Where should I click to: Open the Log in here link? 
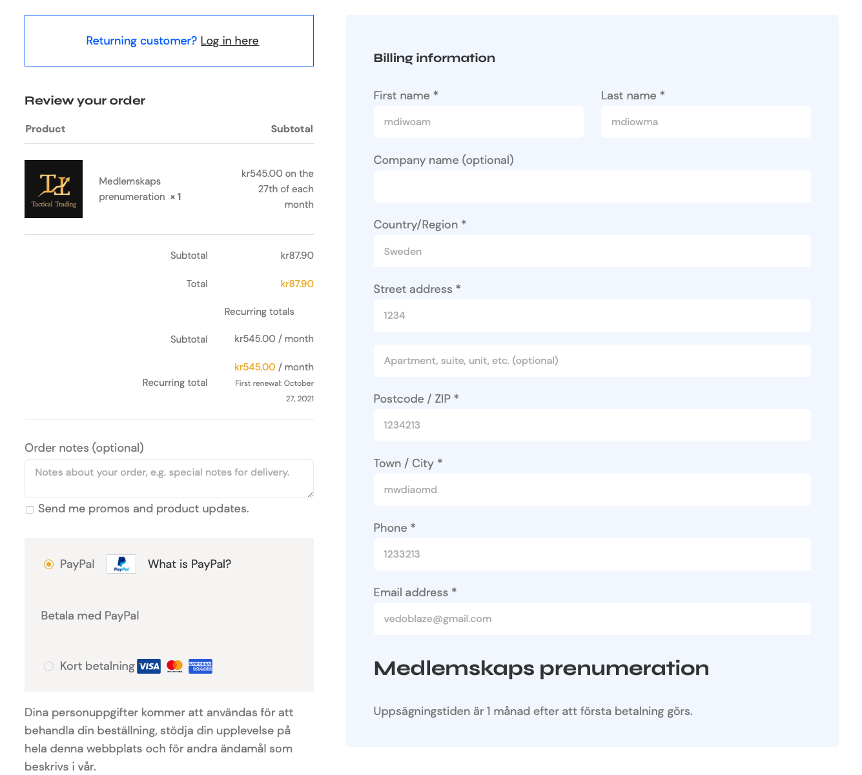click(x=229, y=41)
